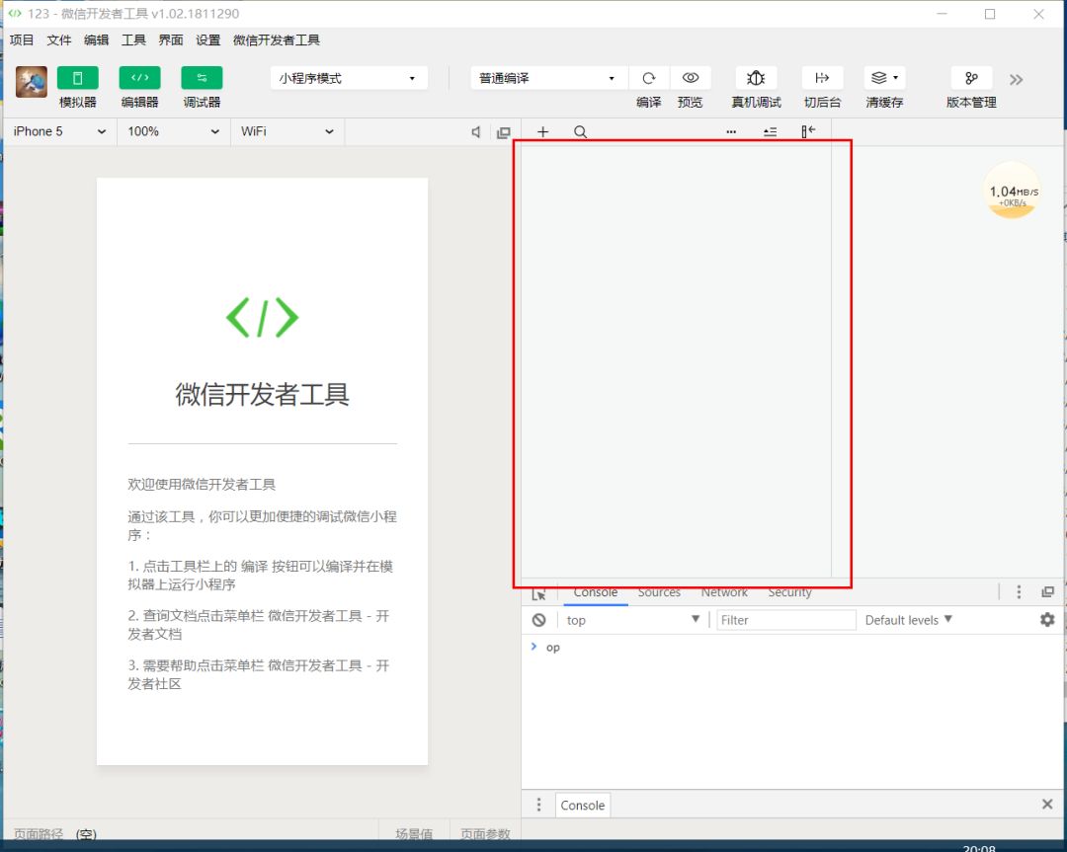Switch to the Sources tab
Screen dimensions: 1067x852
click(659, 593)
